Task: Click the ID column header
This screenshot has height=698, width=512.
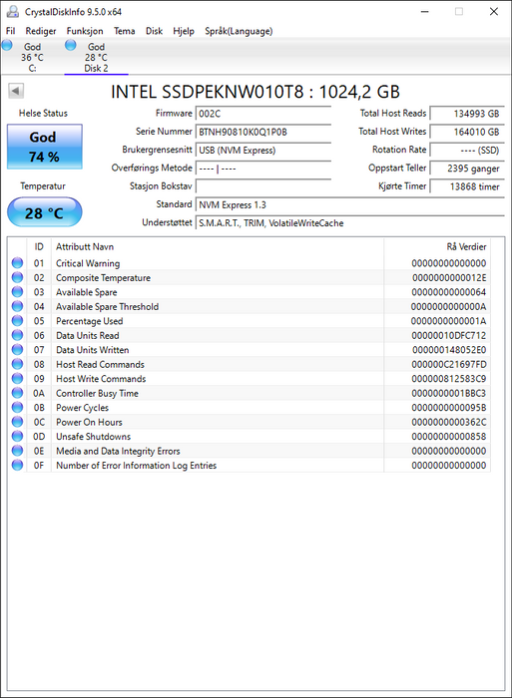Action: 39,246
